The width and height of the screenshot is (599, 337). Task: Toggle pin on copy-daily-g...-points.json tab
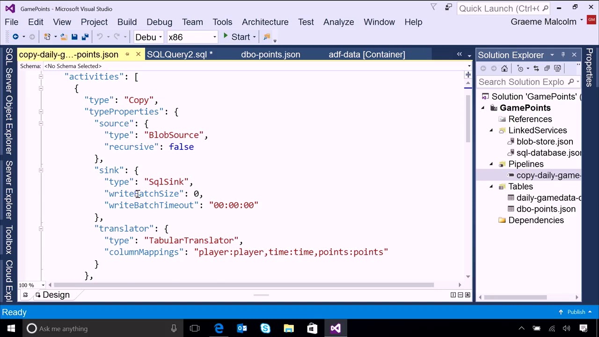[x=127, y=55]
